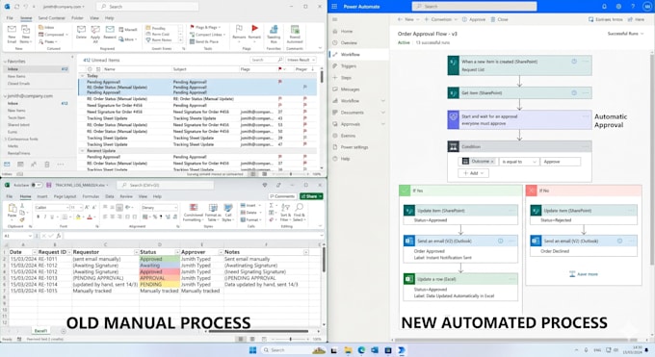Viewport: 655px width, 357px height.
Task: Click the Find & Select magnifier in Excel
Action: (300, 208)
